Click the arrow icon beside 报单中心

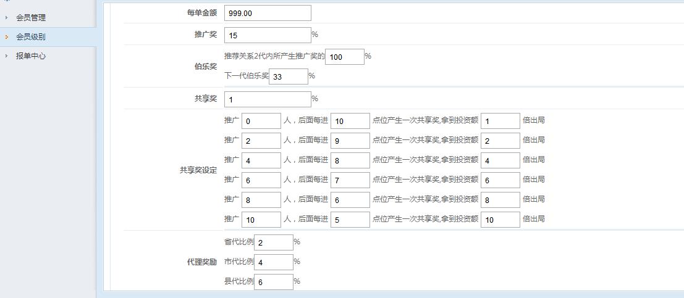coord(7,56)
